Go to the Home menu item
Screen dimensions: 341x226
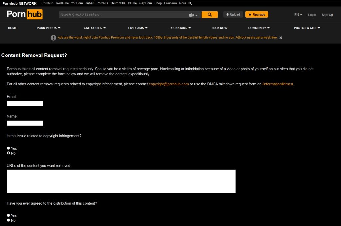pos(12,28)
